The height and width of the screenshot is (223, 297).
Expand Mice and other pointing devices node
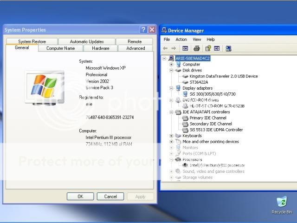(x=171, y=142)
